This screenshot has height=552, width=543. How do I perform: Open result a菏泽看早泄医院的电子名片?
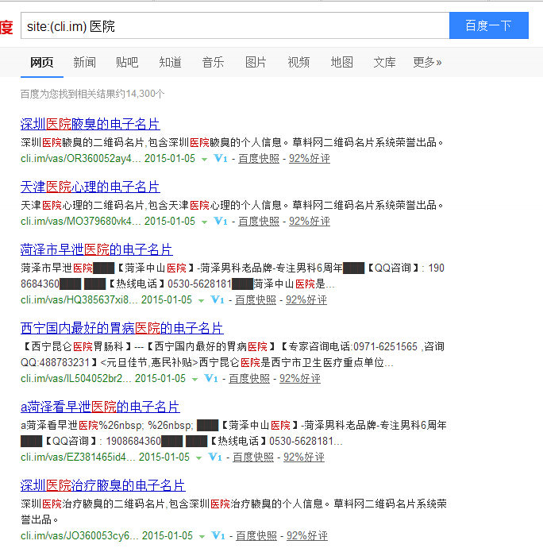tap(100, 407)
